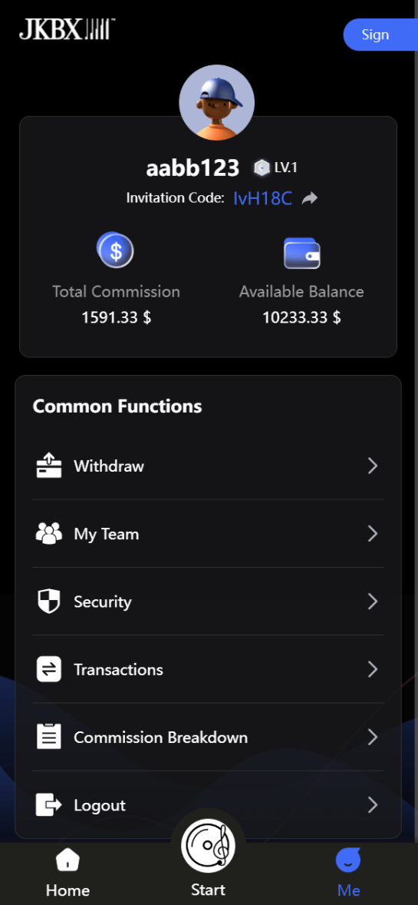Image resolution: width=418 pixels, height=905 pixels.
Task: Click the Total Commission dollar coin icon
Action: click(115, 250)
